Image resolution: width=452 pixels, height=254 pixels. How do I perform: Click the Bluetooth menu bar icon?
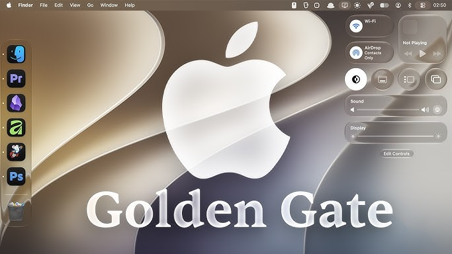coord(410,5)
